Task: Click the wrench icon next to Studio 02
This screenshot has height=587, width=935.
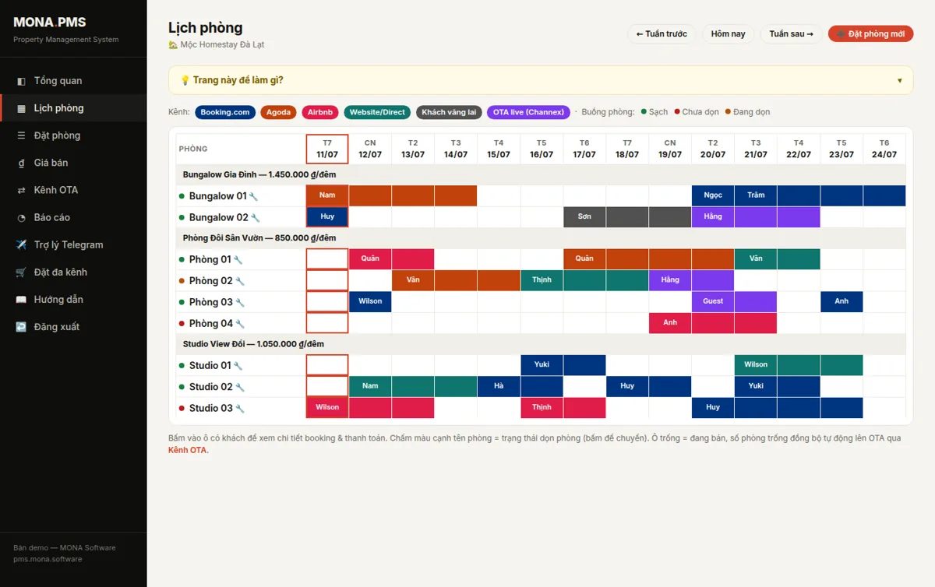Action: [240, 387]
